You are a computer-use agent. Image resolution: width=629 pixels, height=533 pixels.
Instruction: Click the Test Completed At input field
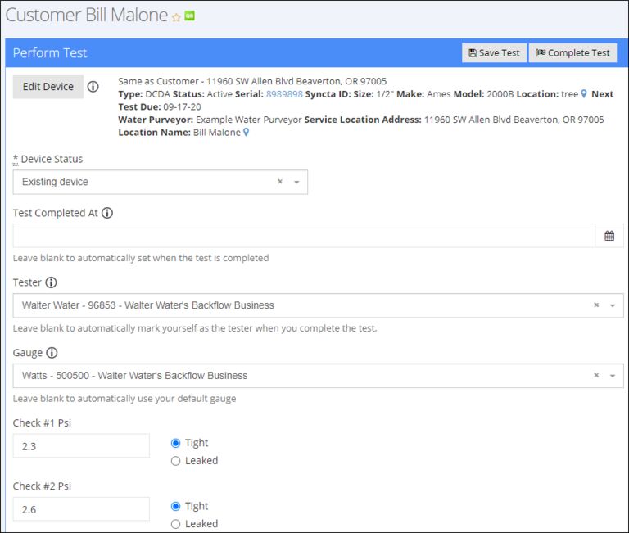[304, 236]
